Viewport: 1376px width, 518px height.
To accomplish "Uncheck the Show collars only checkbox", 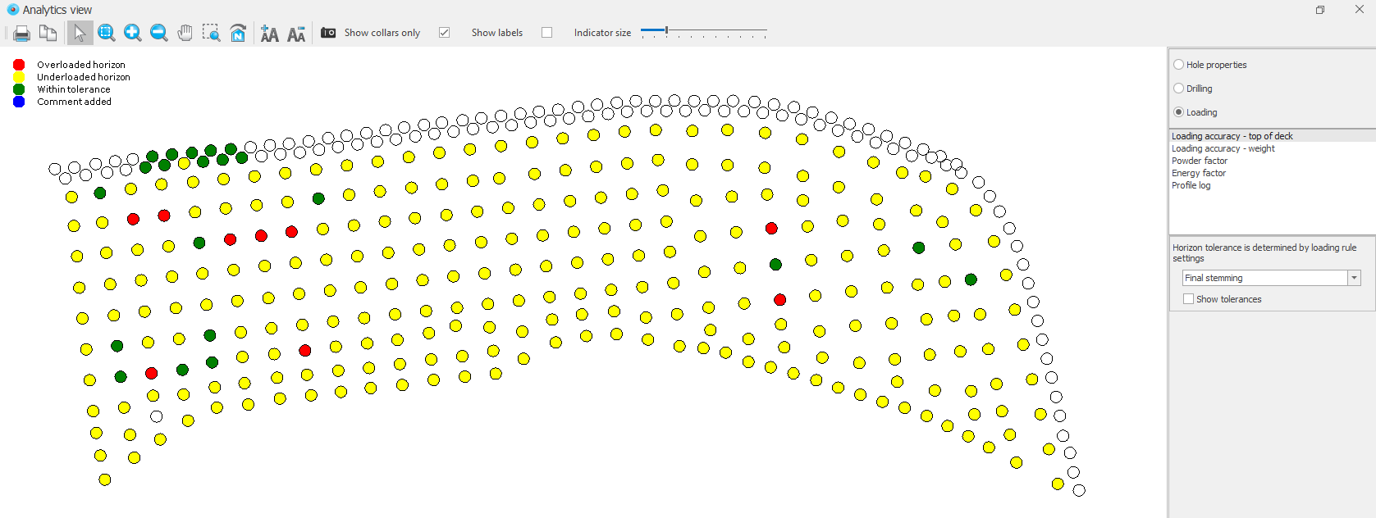I will 444,33.
